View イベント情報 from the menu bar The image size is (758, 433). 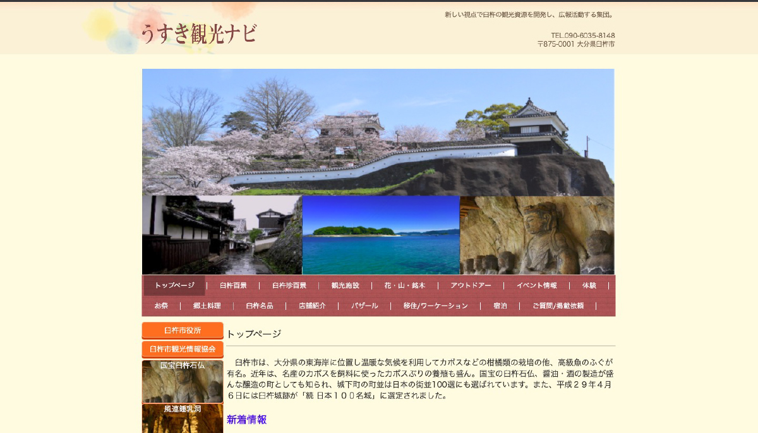(x=537, y=285)
